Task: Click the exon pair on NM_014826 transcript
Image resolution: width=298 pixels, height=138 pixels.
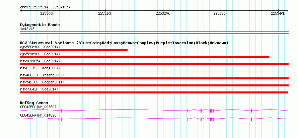Action: click(212, 119)
